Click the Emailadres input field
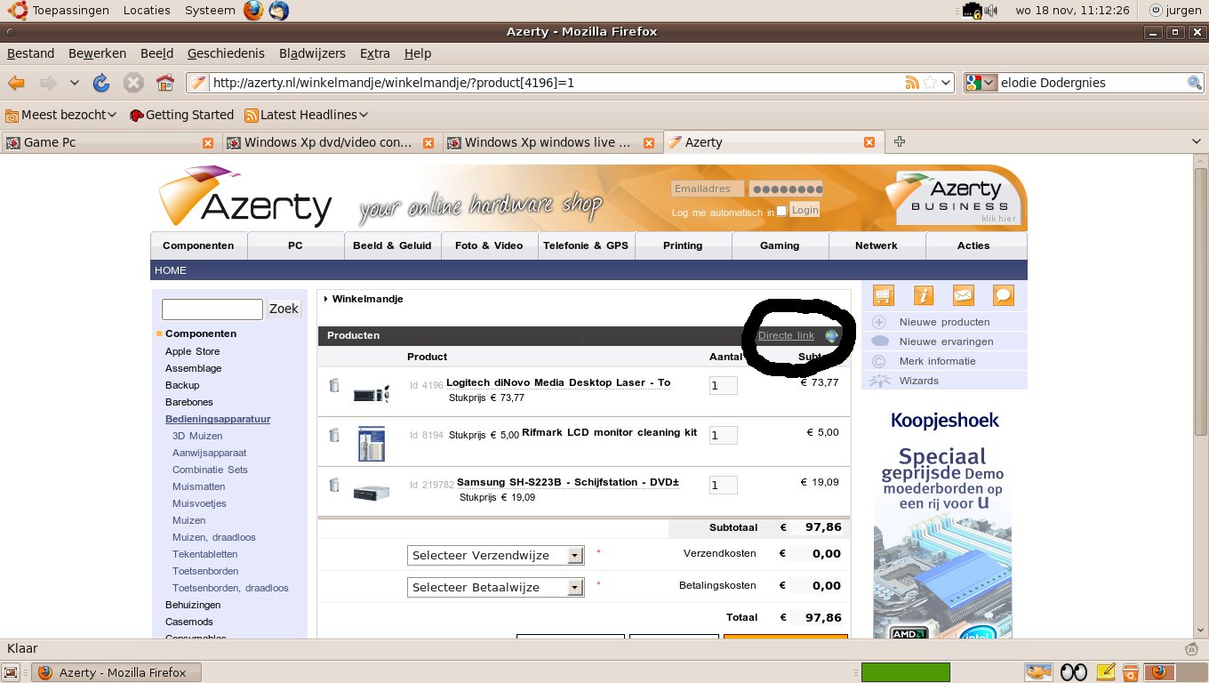Image resolution: width=1209 pixels, height=683 pixels. tap(708, 189)
